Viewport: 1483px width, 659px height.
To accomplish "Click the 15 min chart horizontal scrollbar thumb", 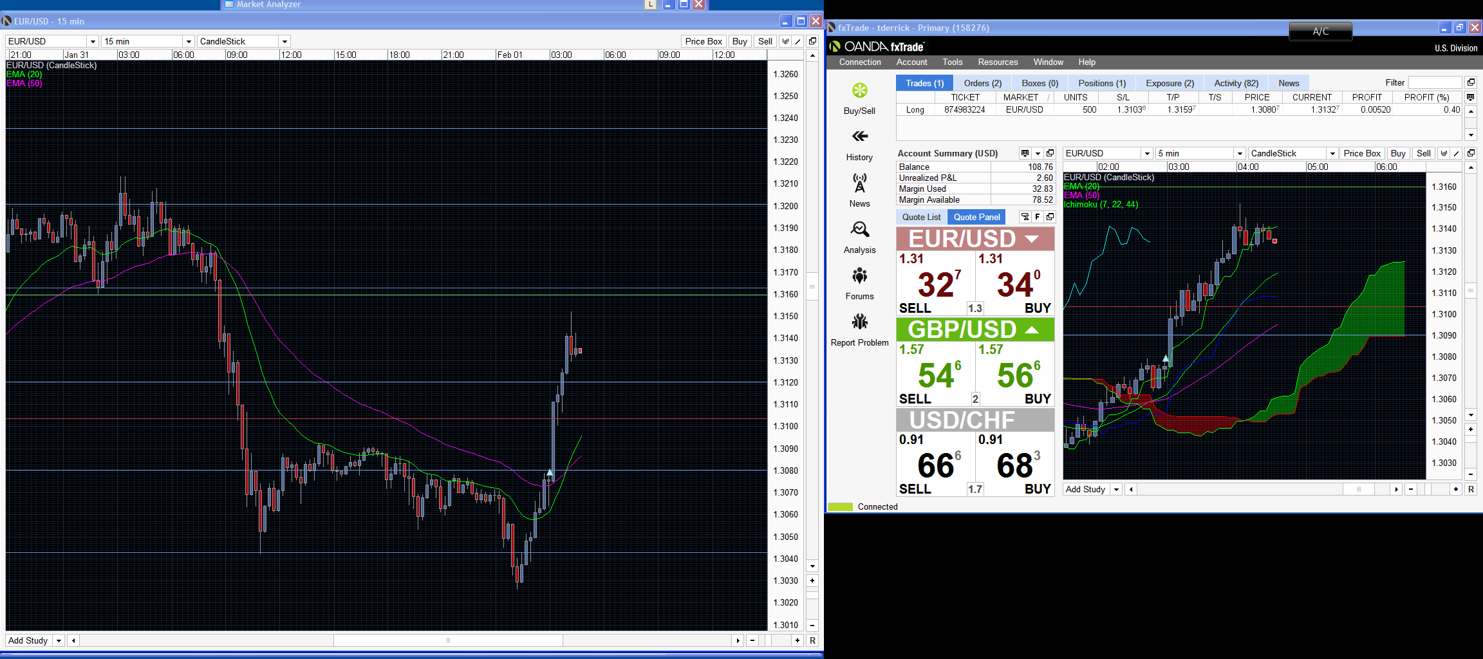I will [448, 640].
